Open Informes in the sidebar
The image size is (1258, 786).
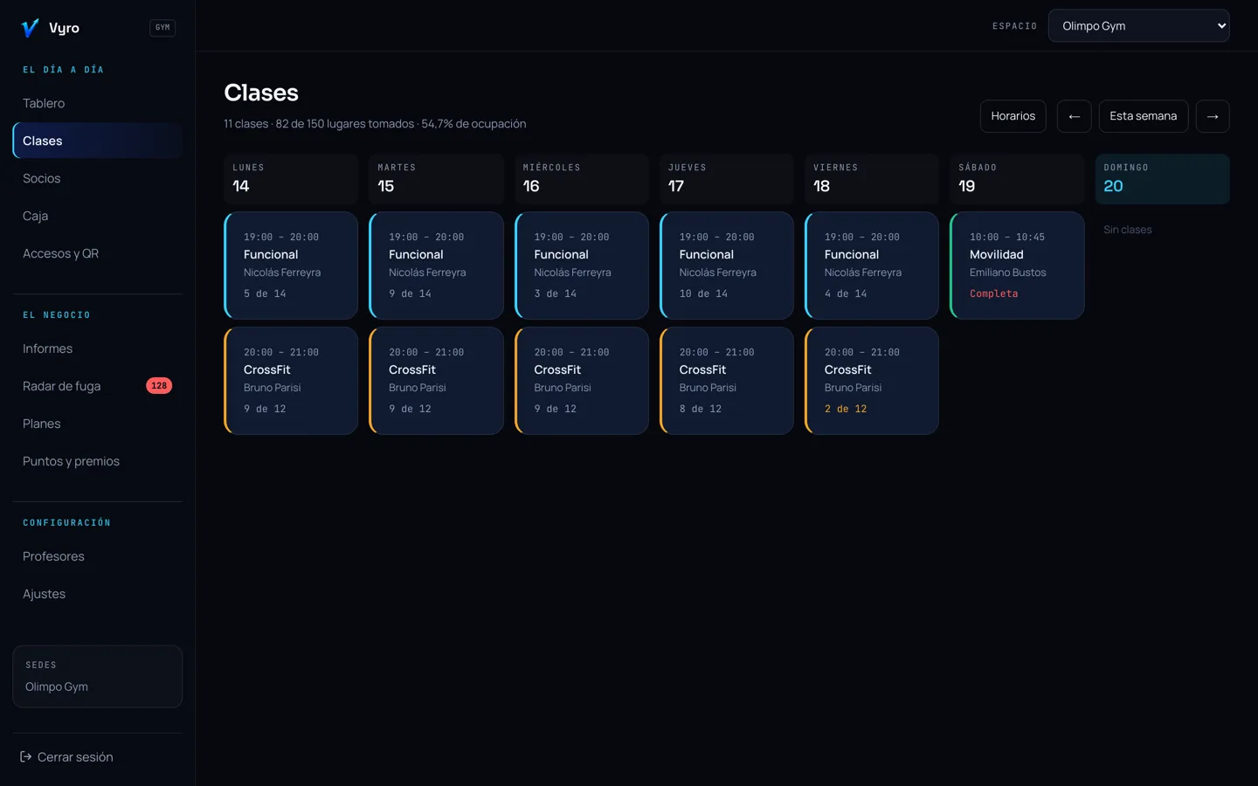(97, 348)
